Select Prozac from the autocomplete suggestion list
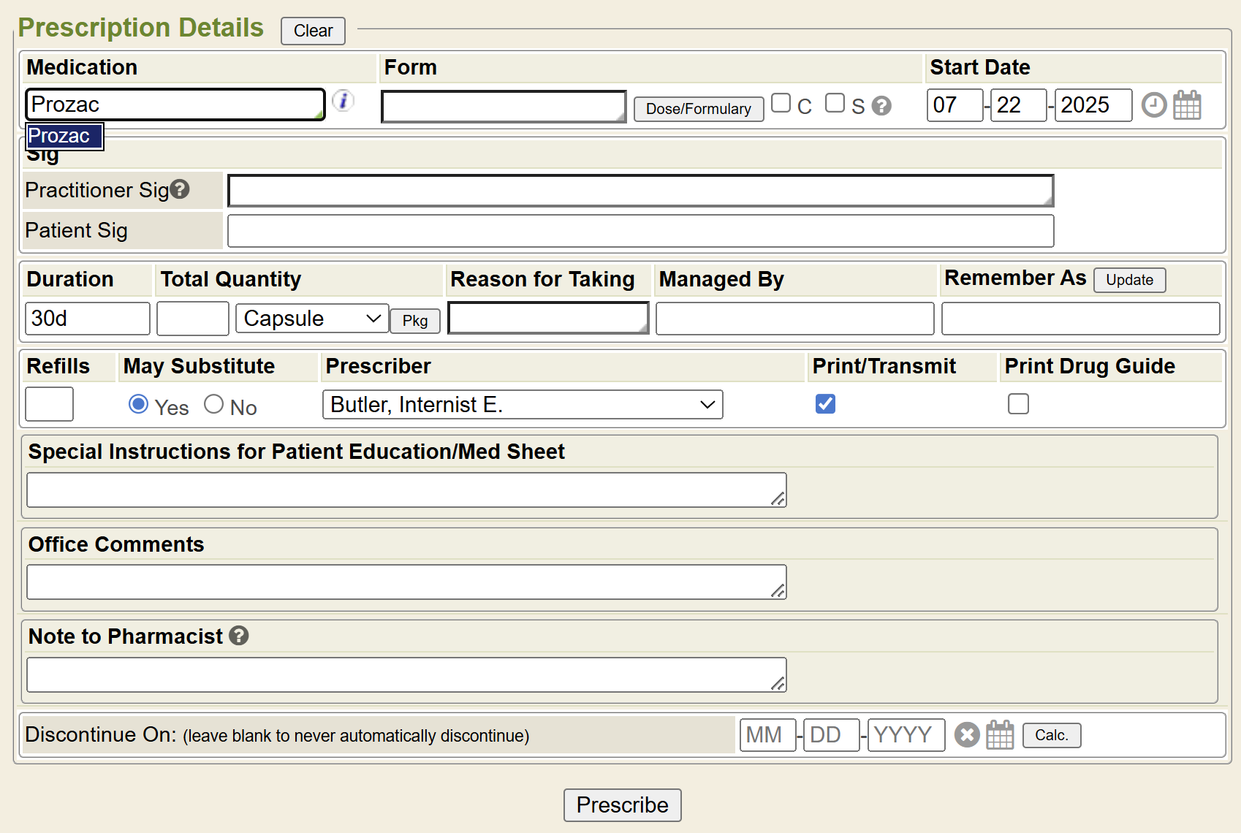The width and height of the screenshot is (1241, 833). [64, 137]
